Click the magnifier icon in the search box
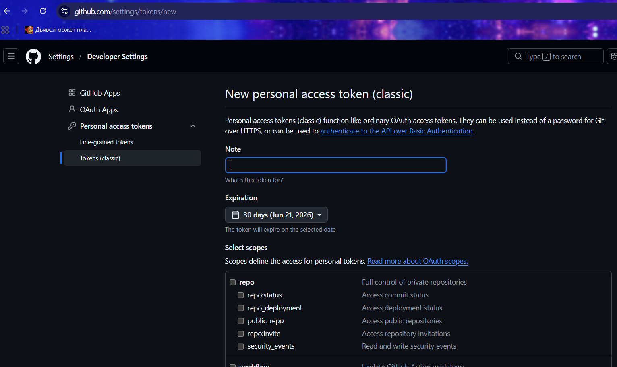617x367 pixels. point(518,56)
